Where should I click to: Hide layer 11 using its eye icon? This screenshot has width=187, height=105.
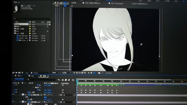tap(13, 95)
